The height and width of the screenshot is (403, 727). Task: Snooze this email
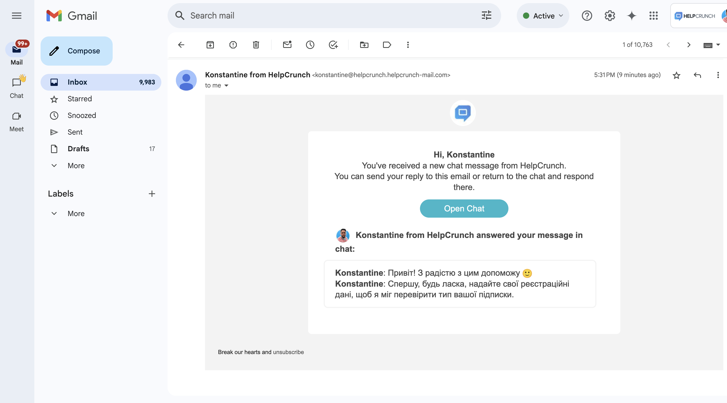[x=310, y=45]
